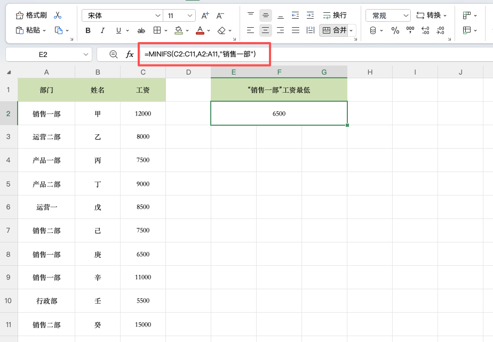Open the Copy options dropdown arrow
The width and height of the screenshot is (493, 342).
(67, 30)
